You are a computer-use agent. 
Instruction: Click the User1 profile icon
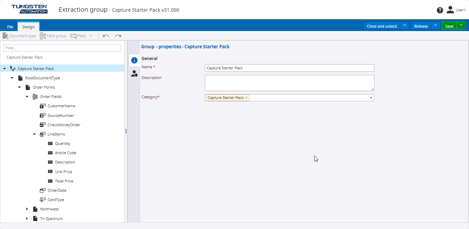tap(450, 10)
